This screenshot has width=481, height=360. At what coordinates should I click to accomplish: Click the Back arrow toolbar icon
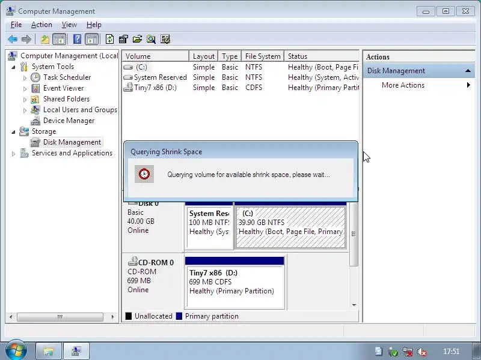[13, 39]
